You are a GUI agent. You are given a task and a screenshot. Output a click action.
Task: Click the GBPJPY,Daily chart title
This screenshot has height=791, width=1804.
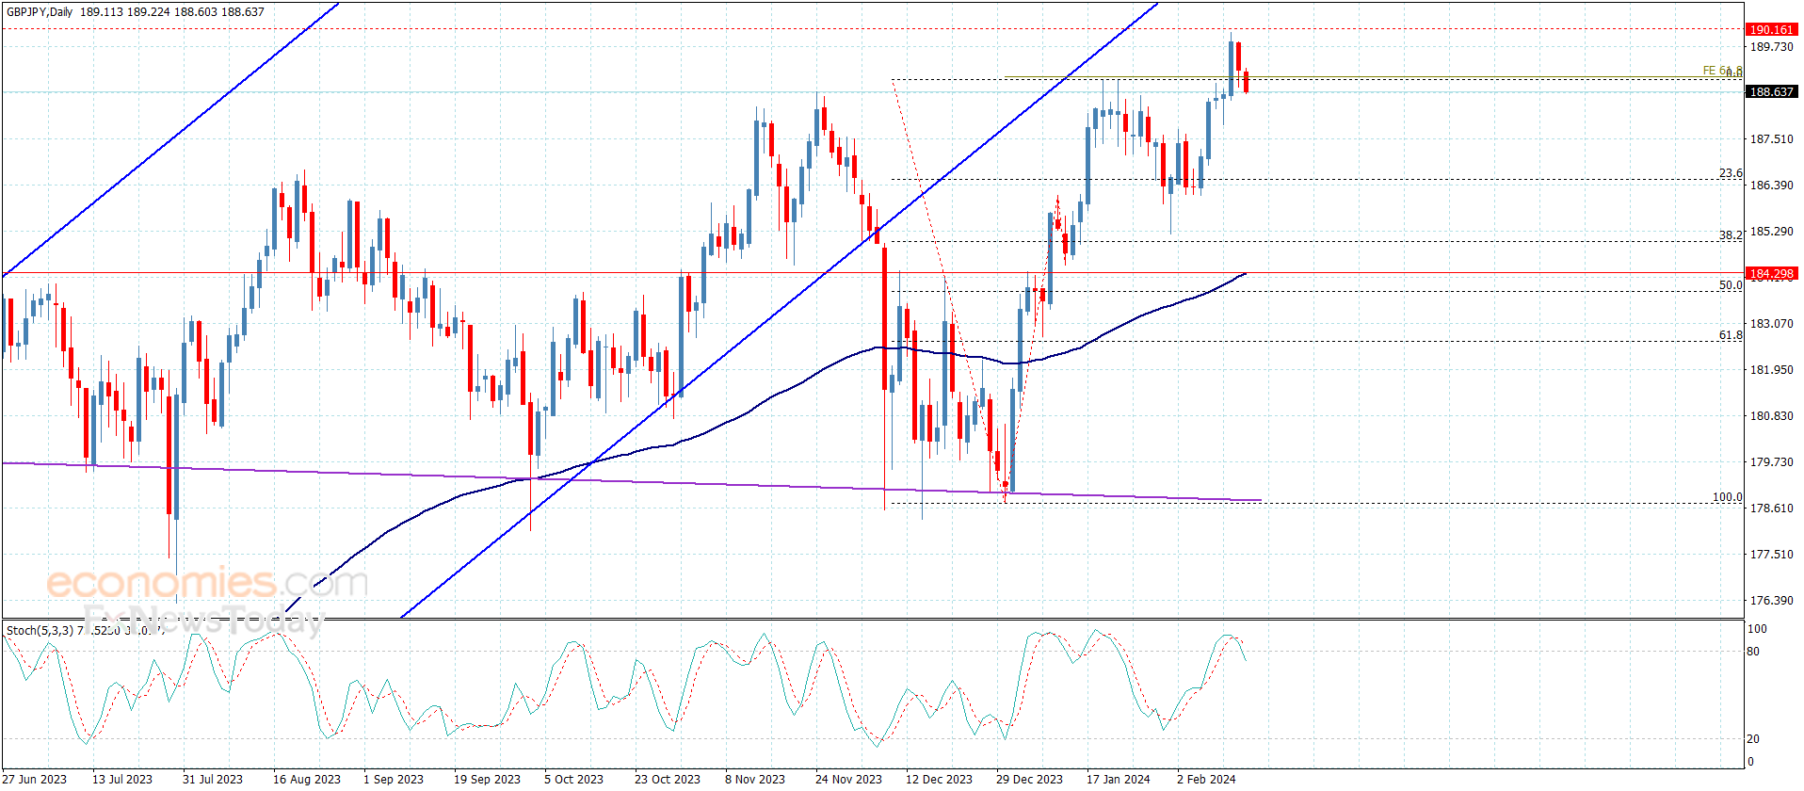pyautogui.click(x=39, y=12)
